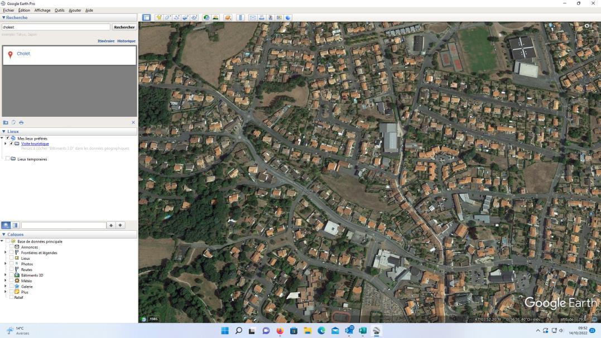Click the Places search magnifier button
The height and width of the screenshot is (338, 601).
click(6, 225)
